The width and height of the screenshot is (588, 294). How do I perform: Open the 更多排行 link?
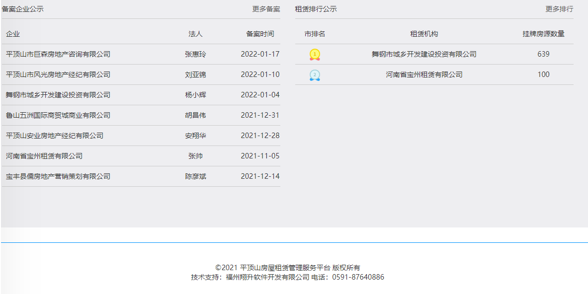(x=559, y=9)
